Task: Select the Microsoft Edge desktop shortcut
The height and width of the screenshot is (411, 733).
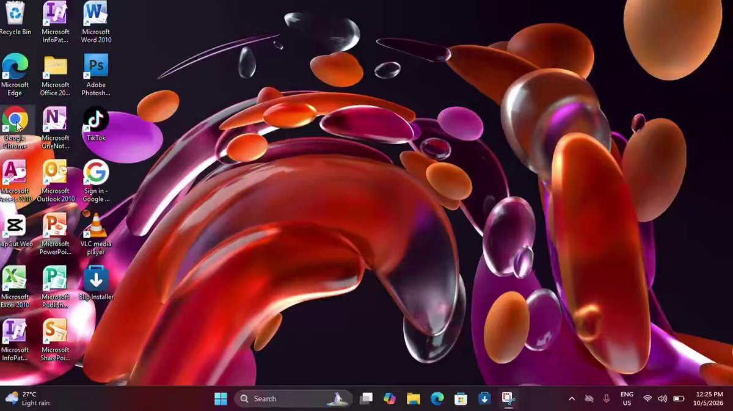Action: point(15,76)
